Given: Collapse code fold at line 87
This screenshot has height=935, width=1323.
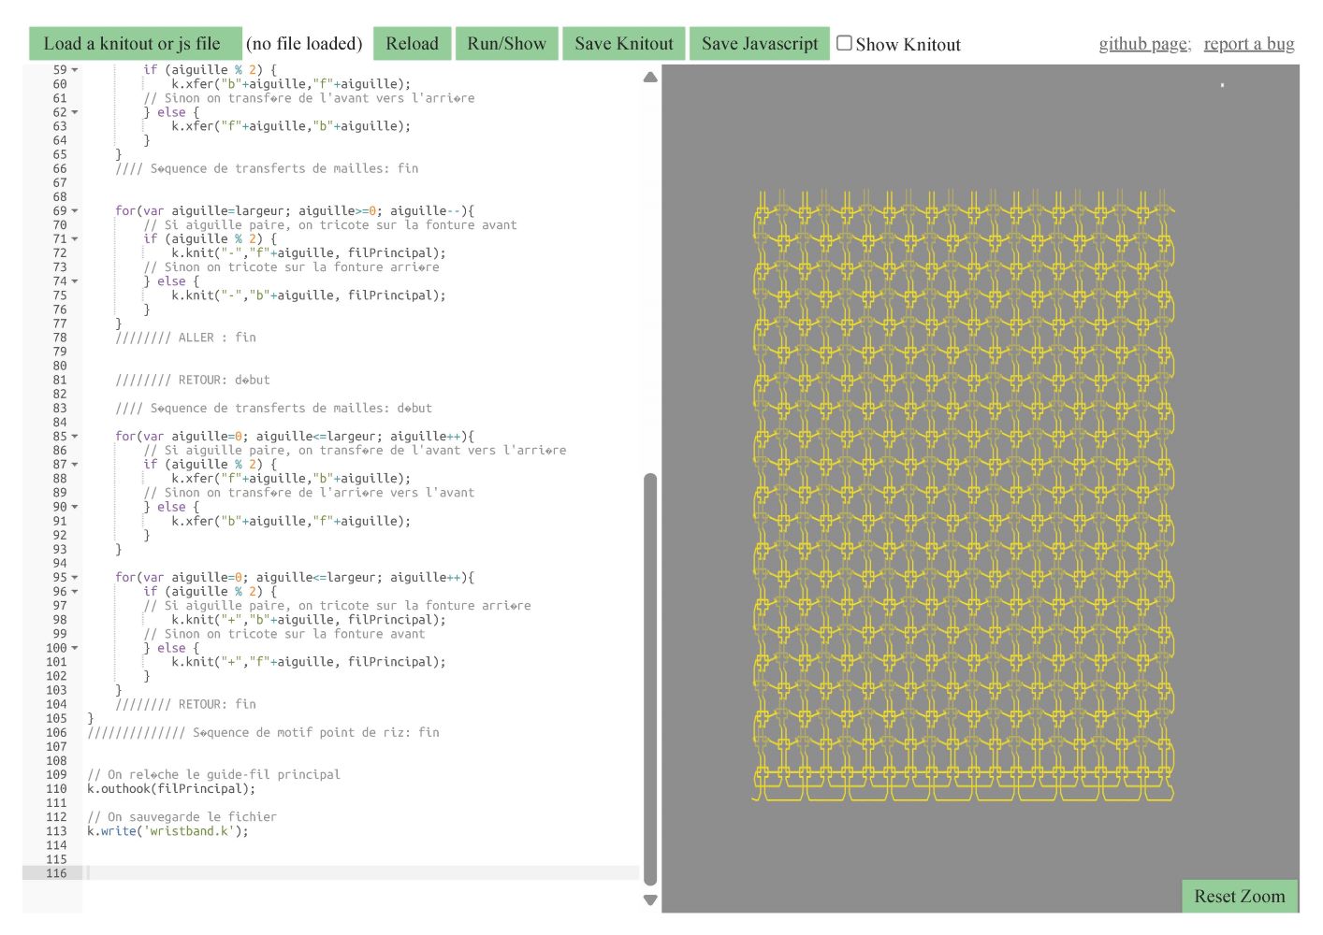Looking at the screenshot, I should click(75, 465).
